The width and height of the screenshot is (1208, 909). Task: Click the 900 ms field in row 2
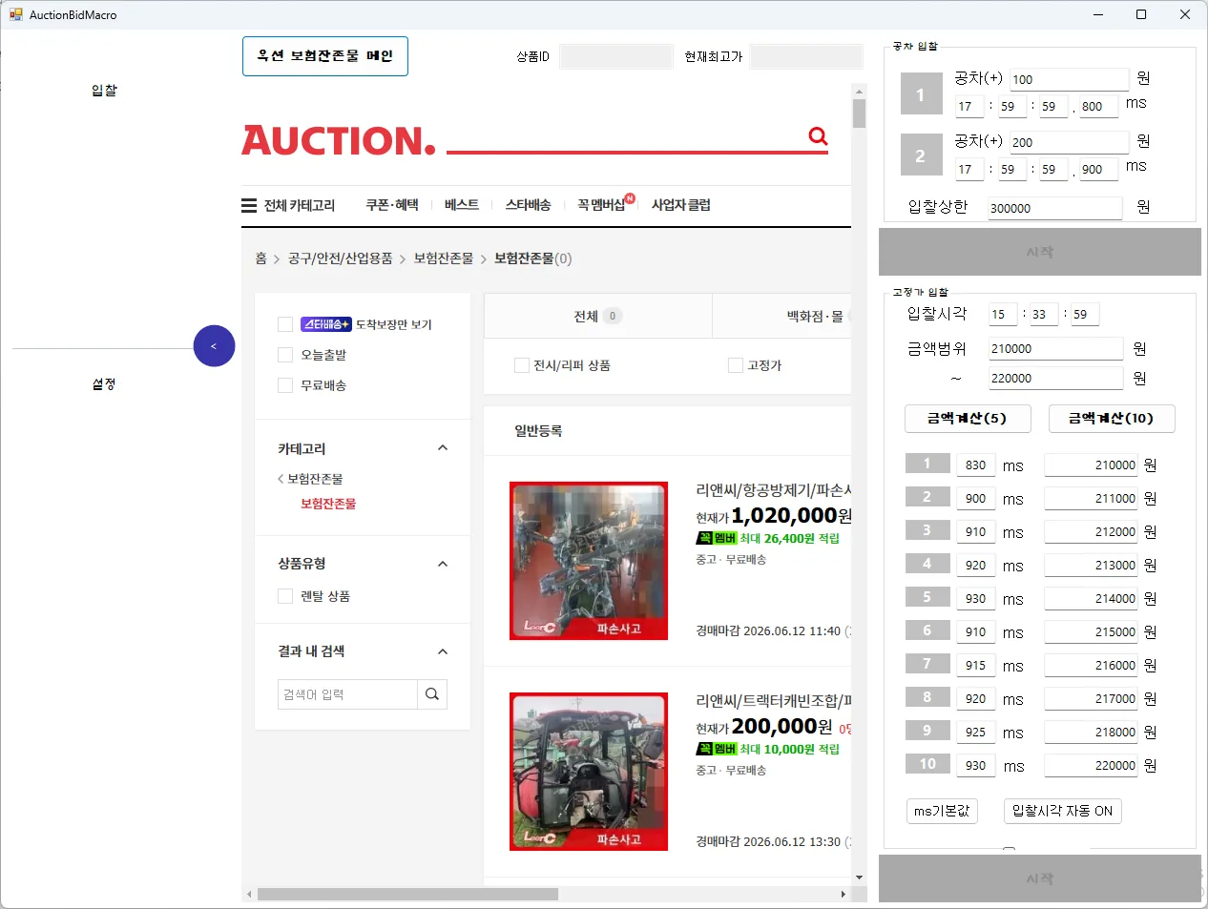tap(1098, 169)
